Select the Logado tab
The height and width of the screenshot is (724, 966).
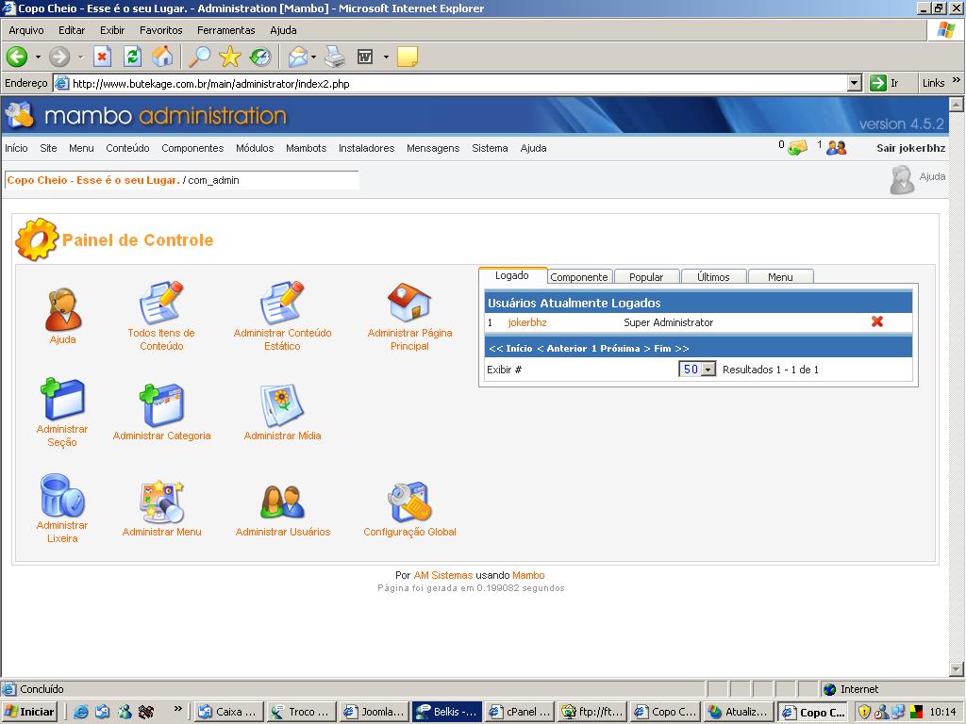512,275
